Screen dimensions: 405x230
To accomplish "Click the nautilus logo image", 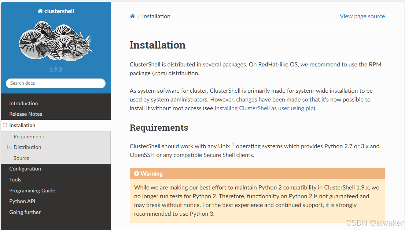I will (55, 41).
